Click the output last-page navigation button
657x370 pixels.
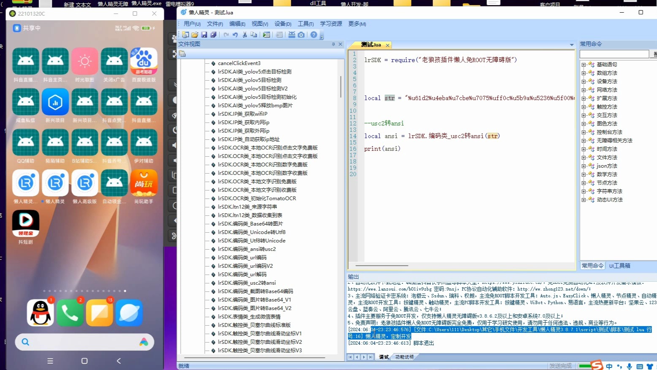tap(370, 357)
